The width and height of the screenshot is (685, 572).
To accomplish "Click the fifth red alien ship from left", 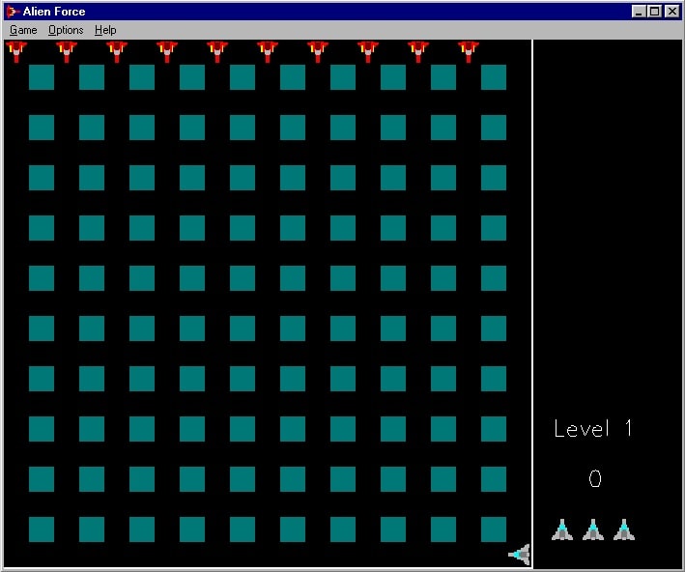I will click(x=217, y=50).
